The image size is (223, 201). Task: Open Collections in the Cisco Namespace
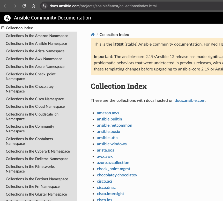point(35,99)
